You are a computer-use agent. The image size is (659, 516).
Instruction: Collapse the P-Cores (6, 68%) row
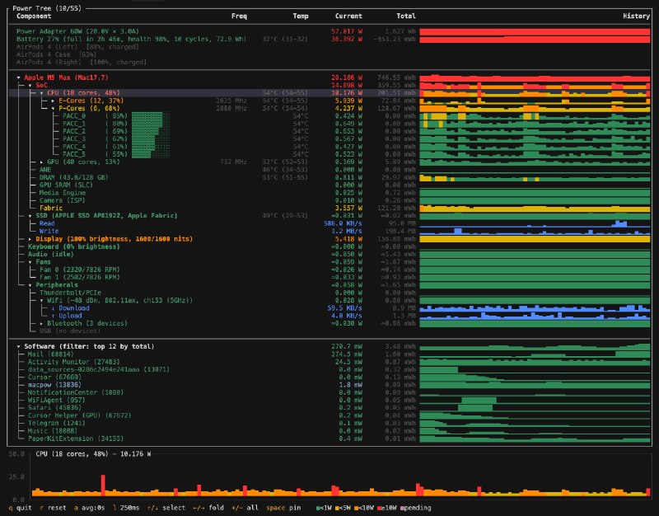coord(53,109)
